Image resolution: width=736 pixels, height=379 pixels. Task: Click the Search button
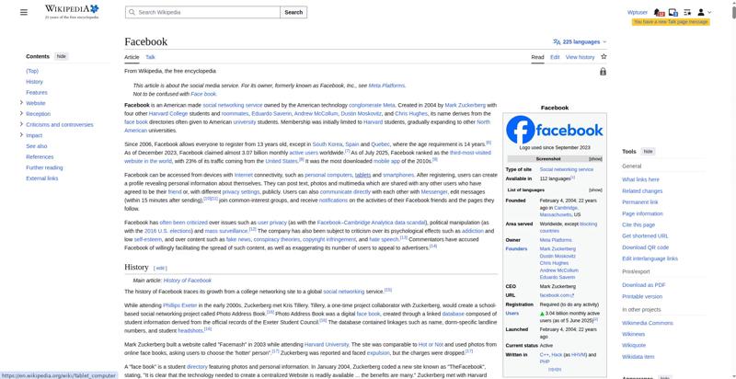tap(293, 12)
